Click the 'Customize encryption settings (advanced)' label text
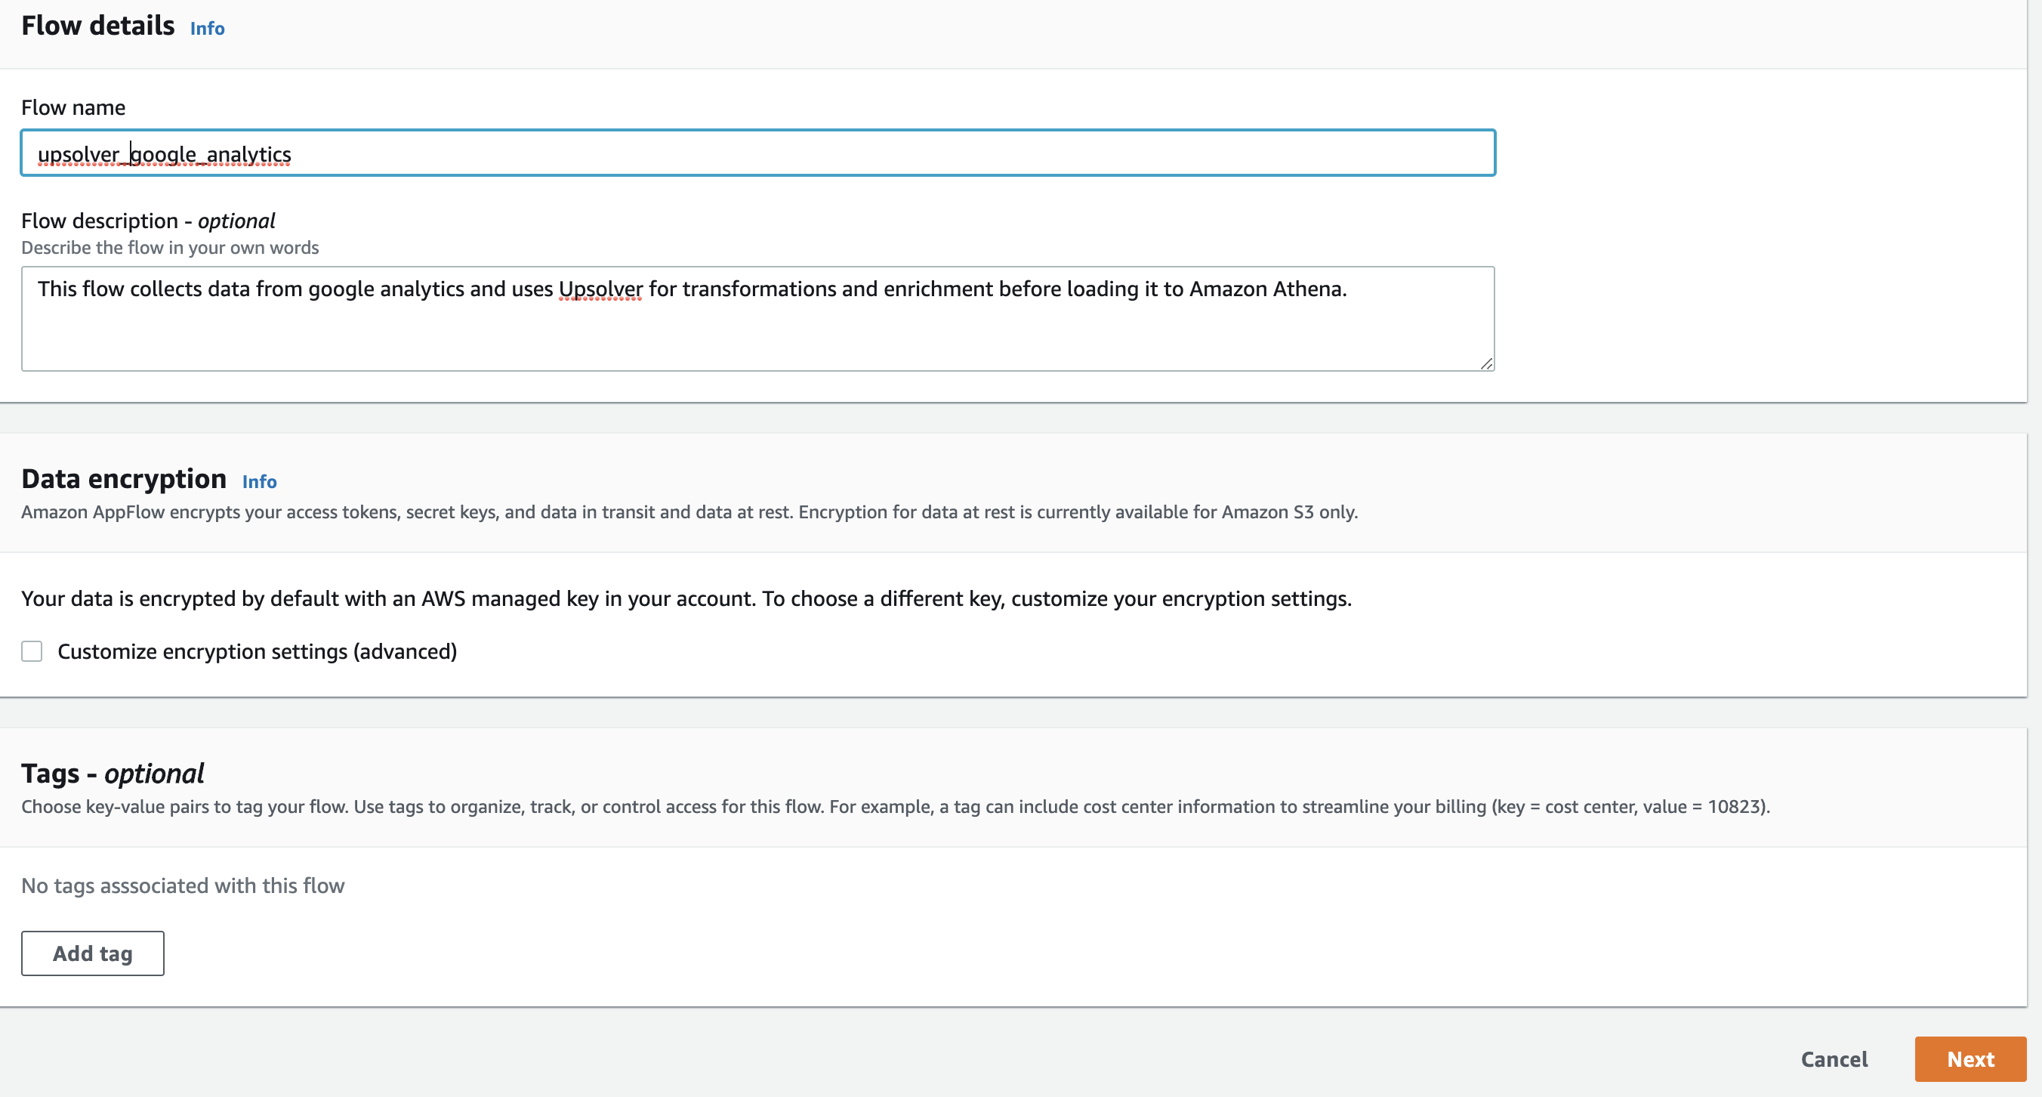Viewport: 2042px width, 1097px height. pyautogui.click(x=257, y=651)
